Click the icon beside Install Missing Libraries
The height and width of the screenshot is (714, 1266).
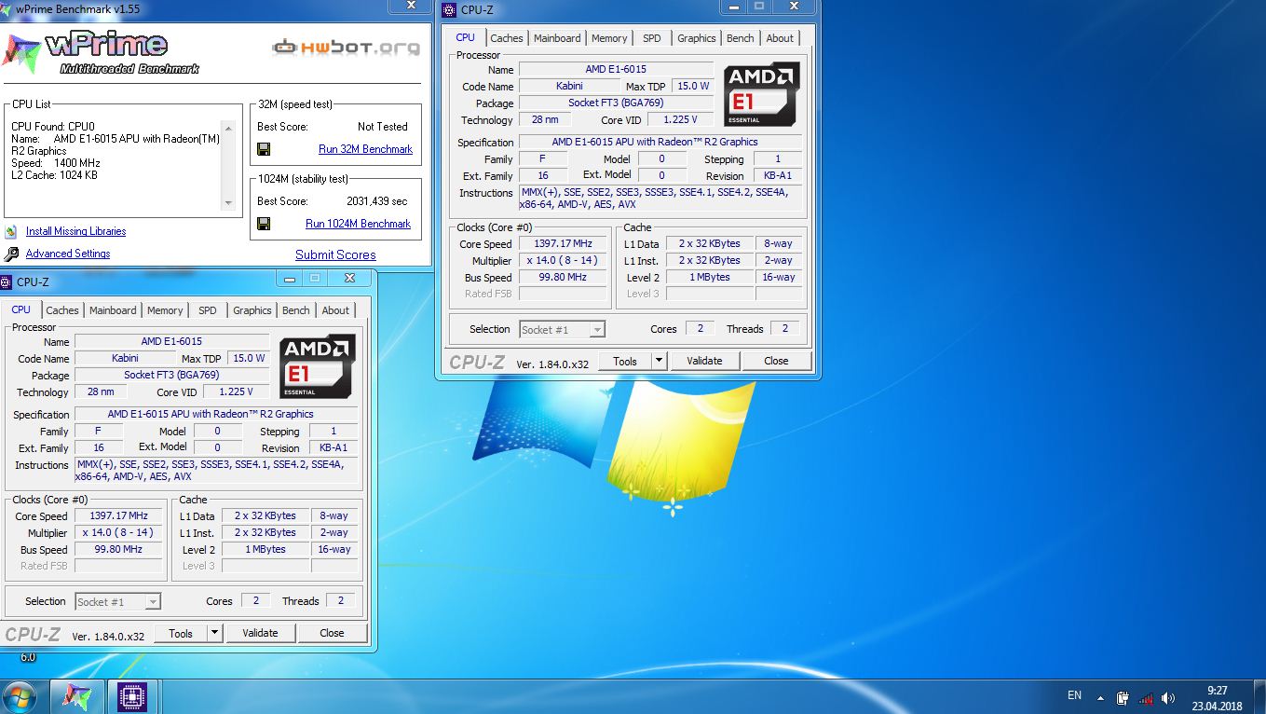[x=11, y=232]
